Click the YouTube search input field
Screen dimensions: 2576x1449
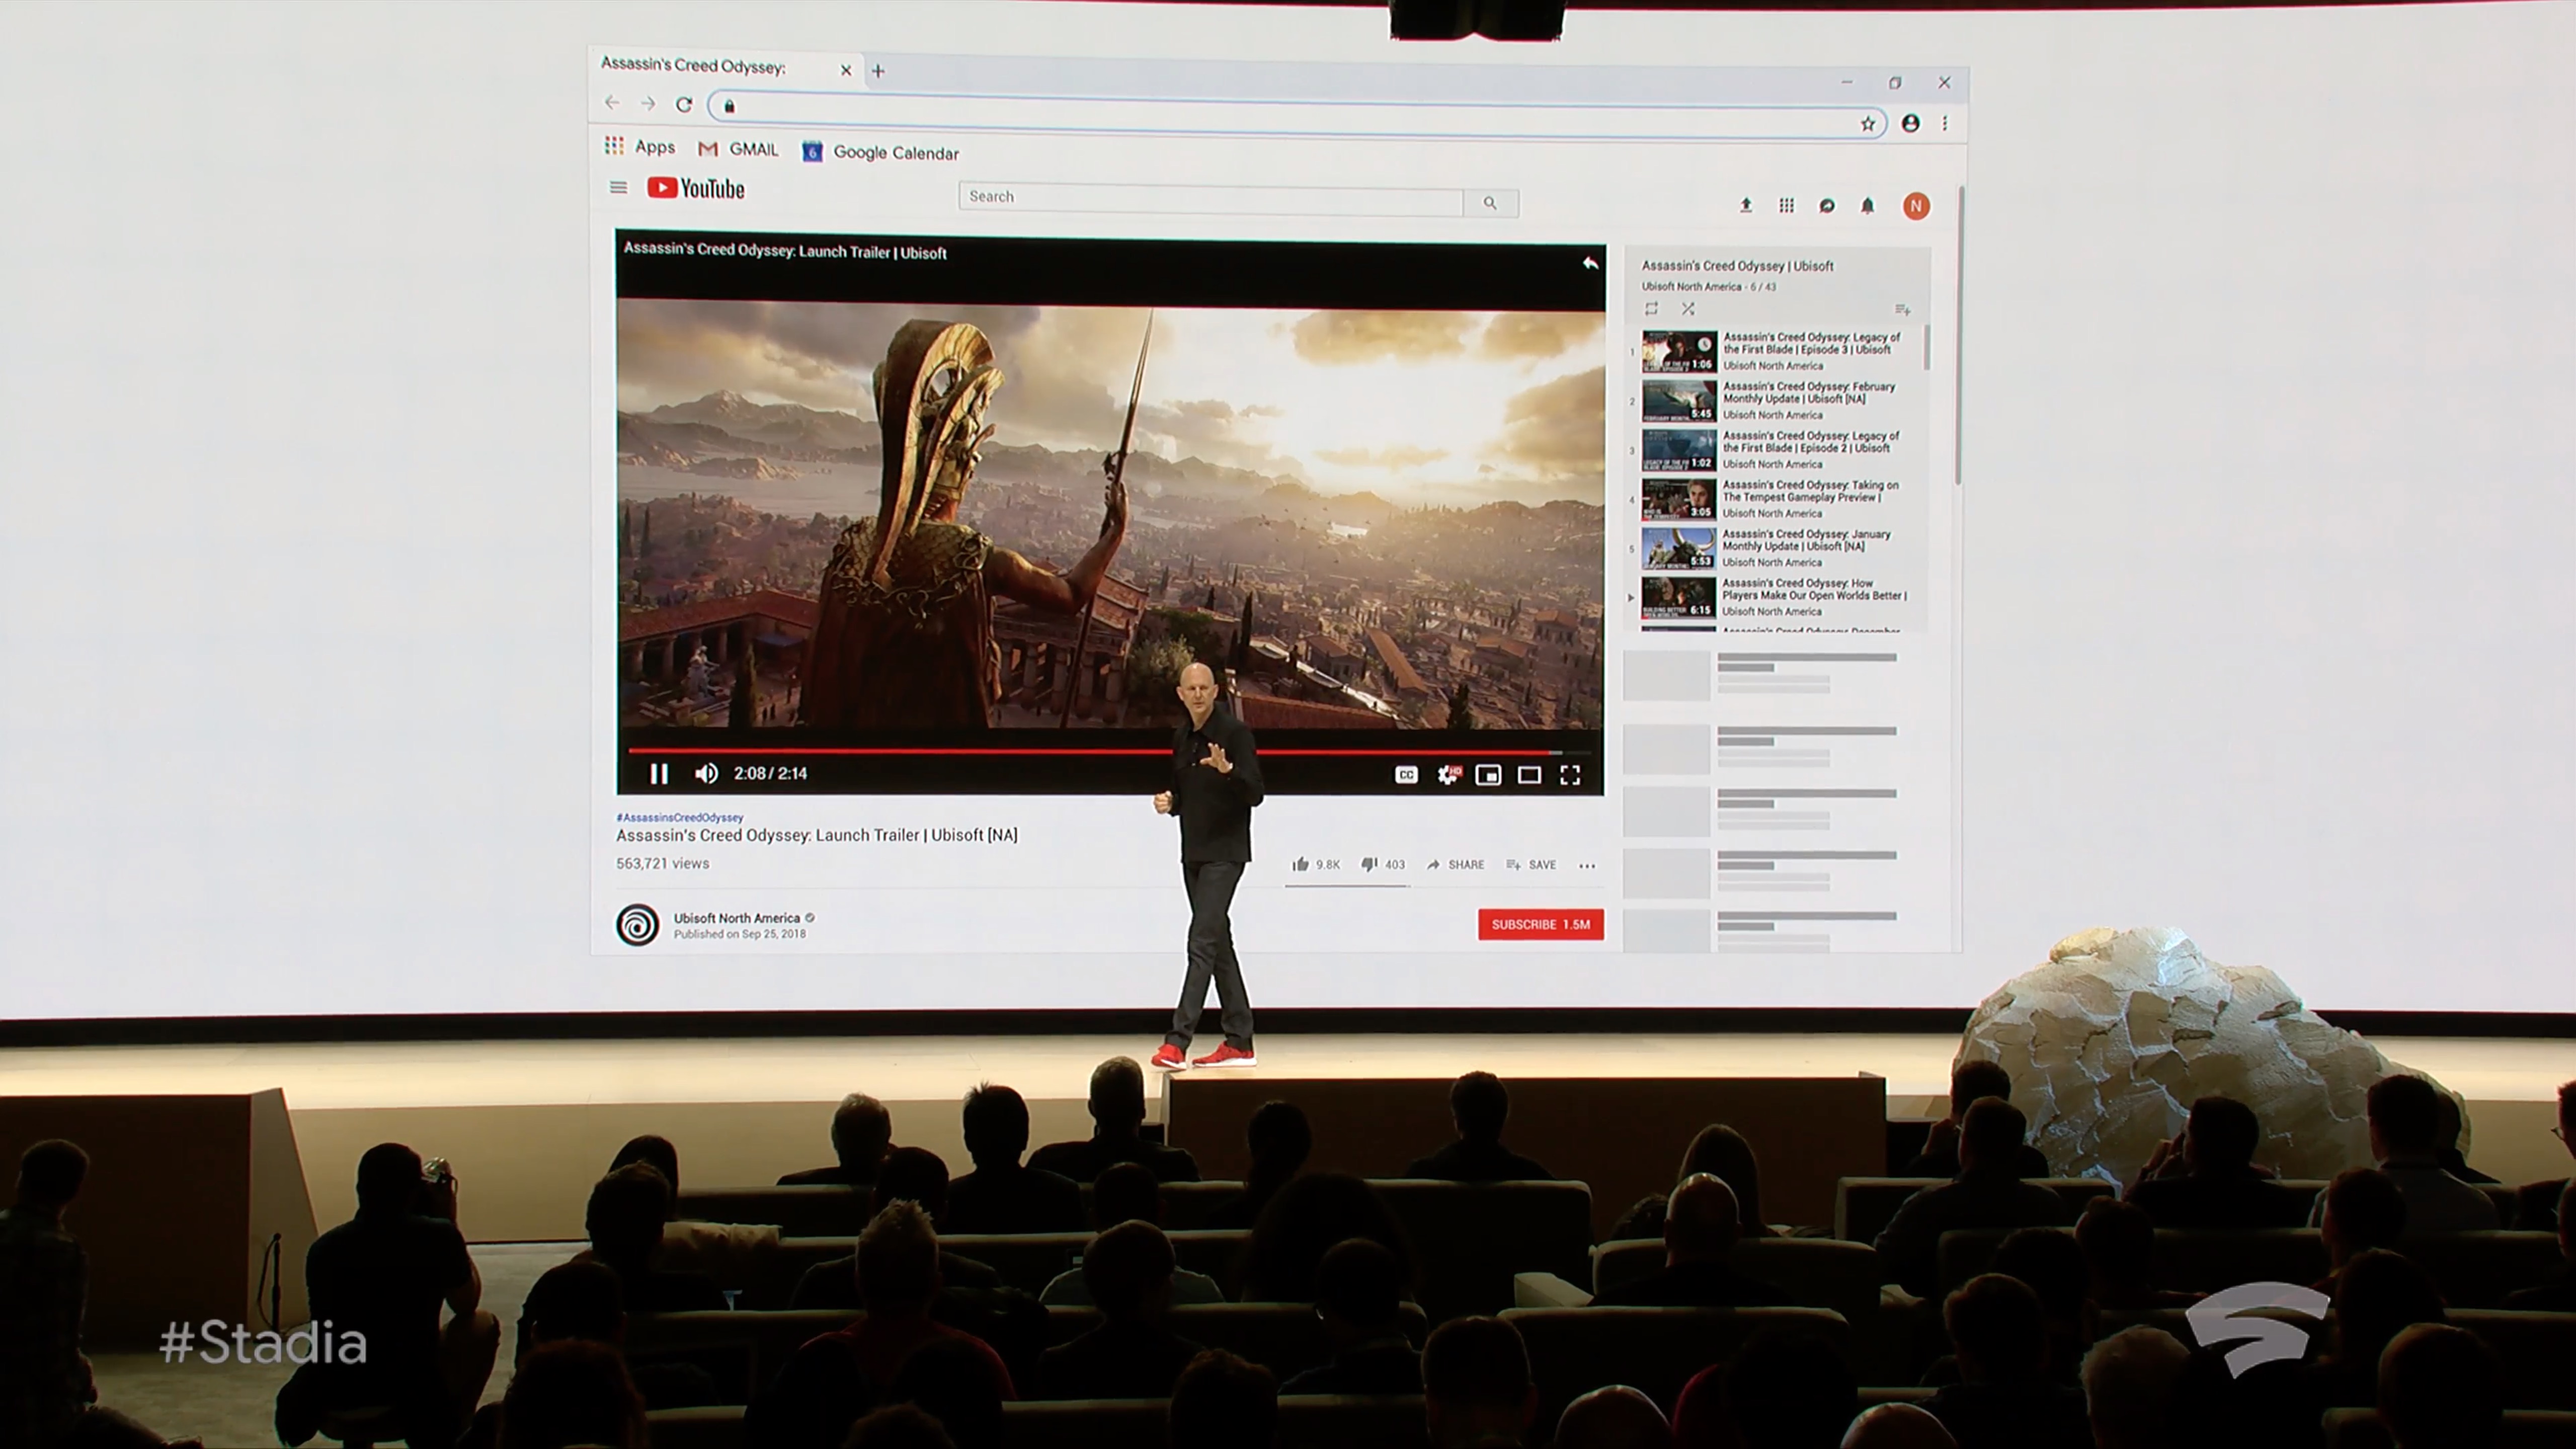tap(1210, 199)
